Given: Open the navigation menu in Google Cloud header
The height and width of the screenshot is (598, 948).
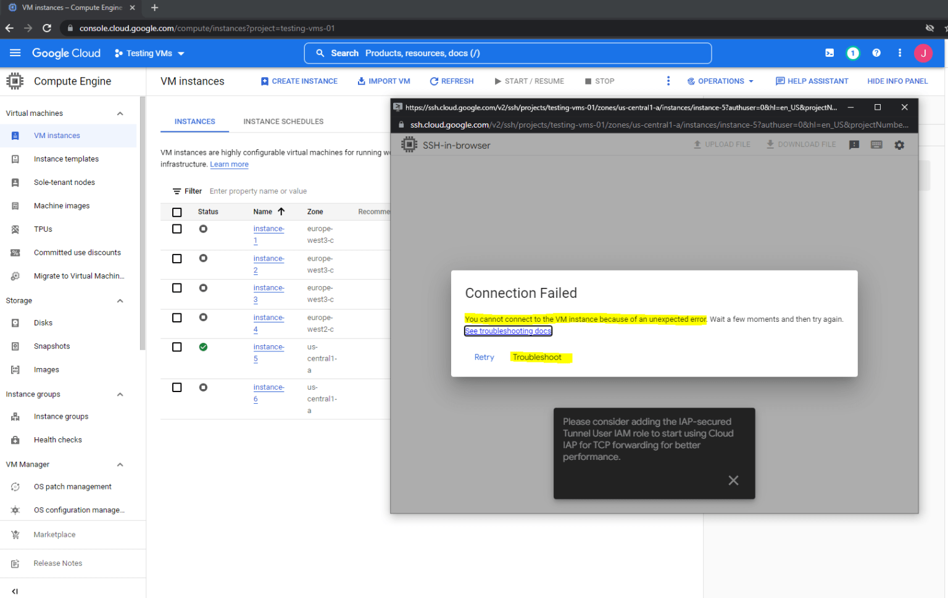Looking at the screenshot, I should point(15,53).
